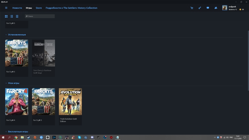The height and width of the screenshot is (140, 249).
Task: Open The Settlers: History Collection details tab
Action: tap(72, 8)
